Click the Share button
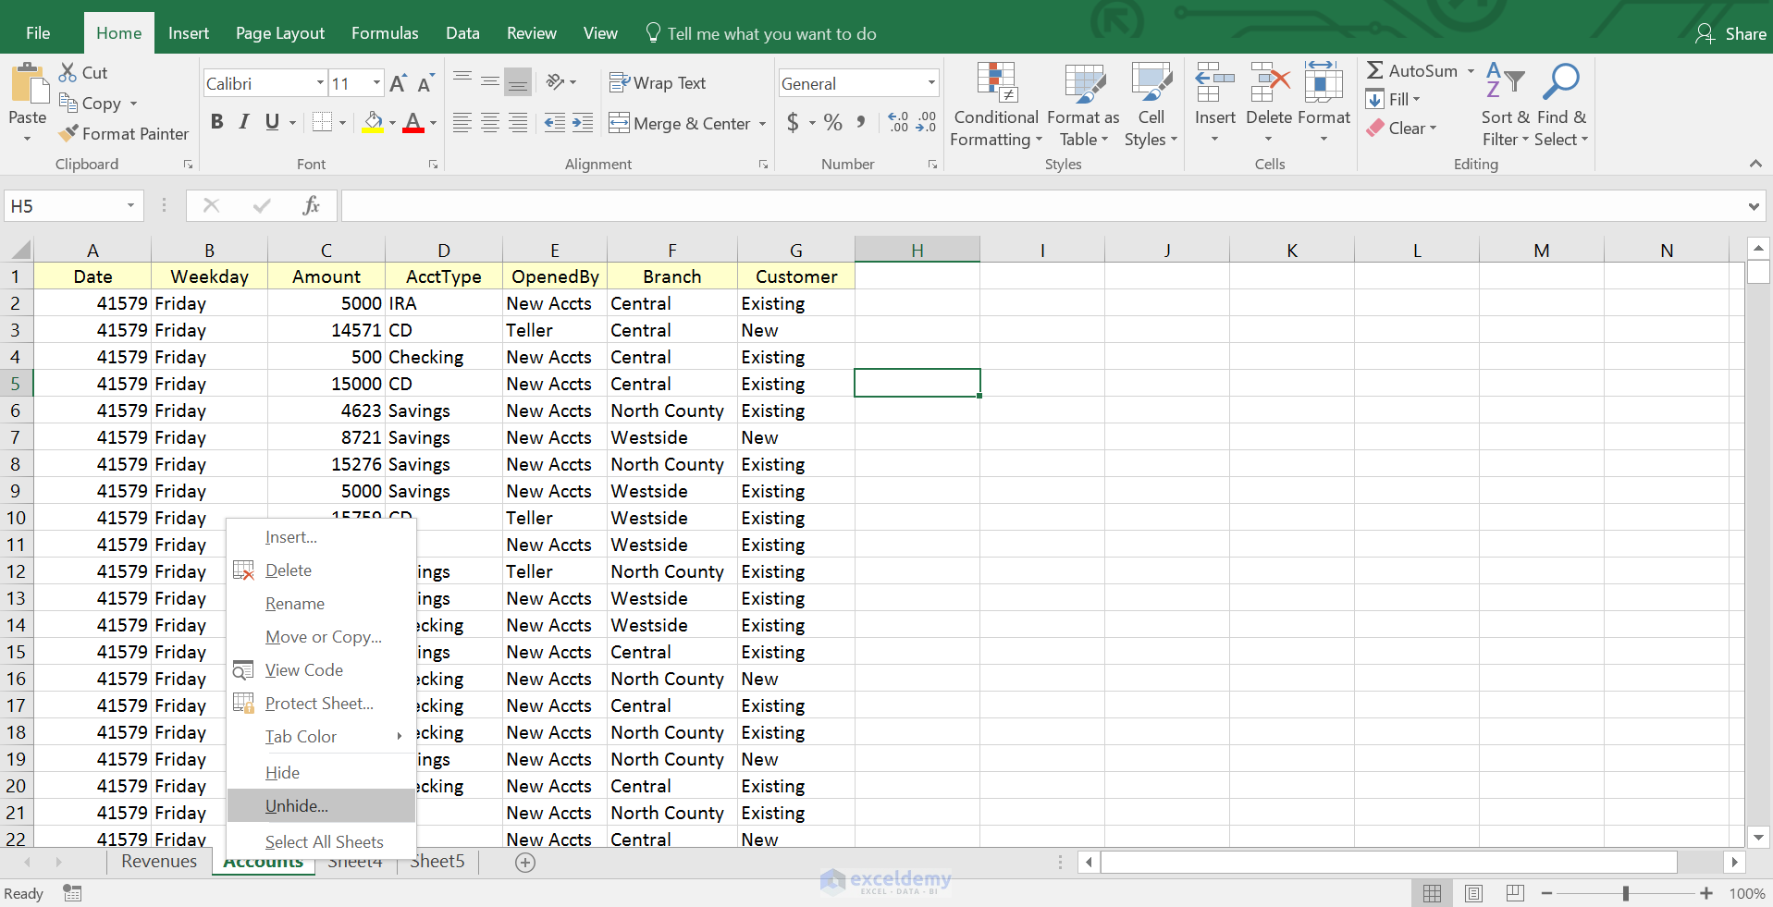 click(x=1730, y=33)
